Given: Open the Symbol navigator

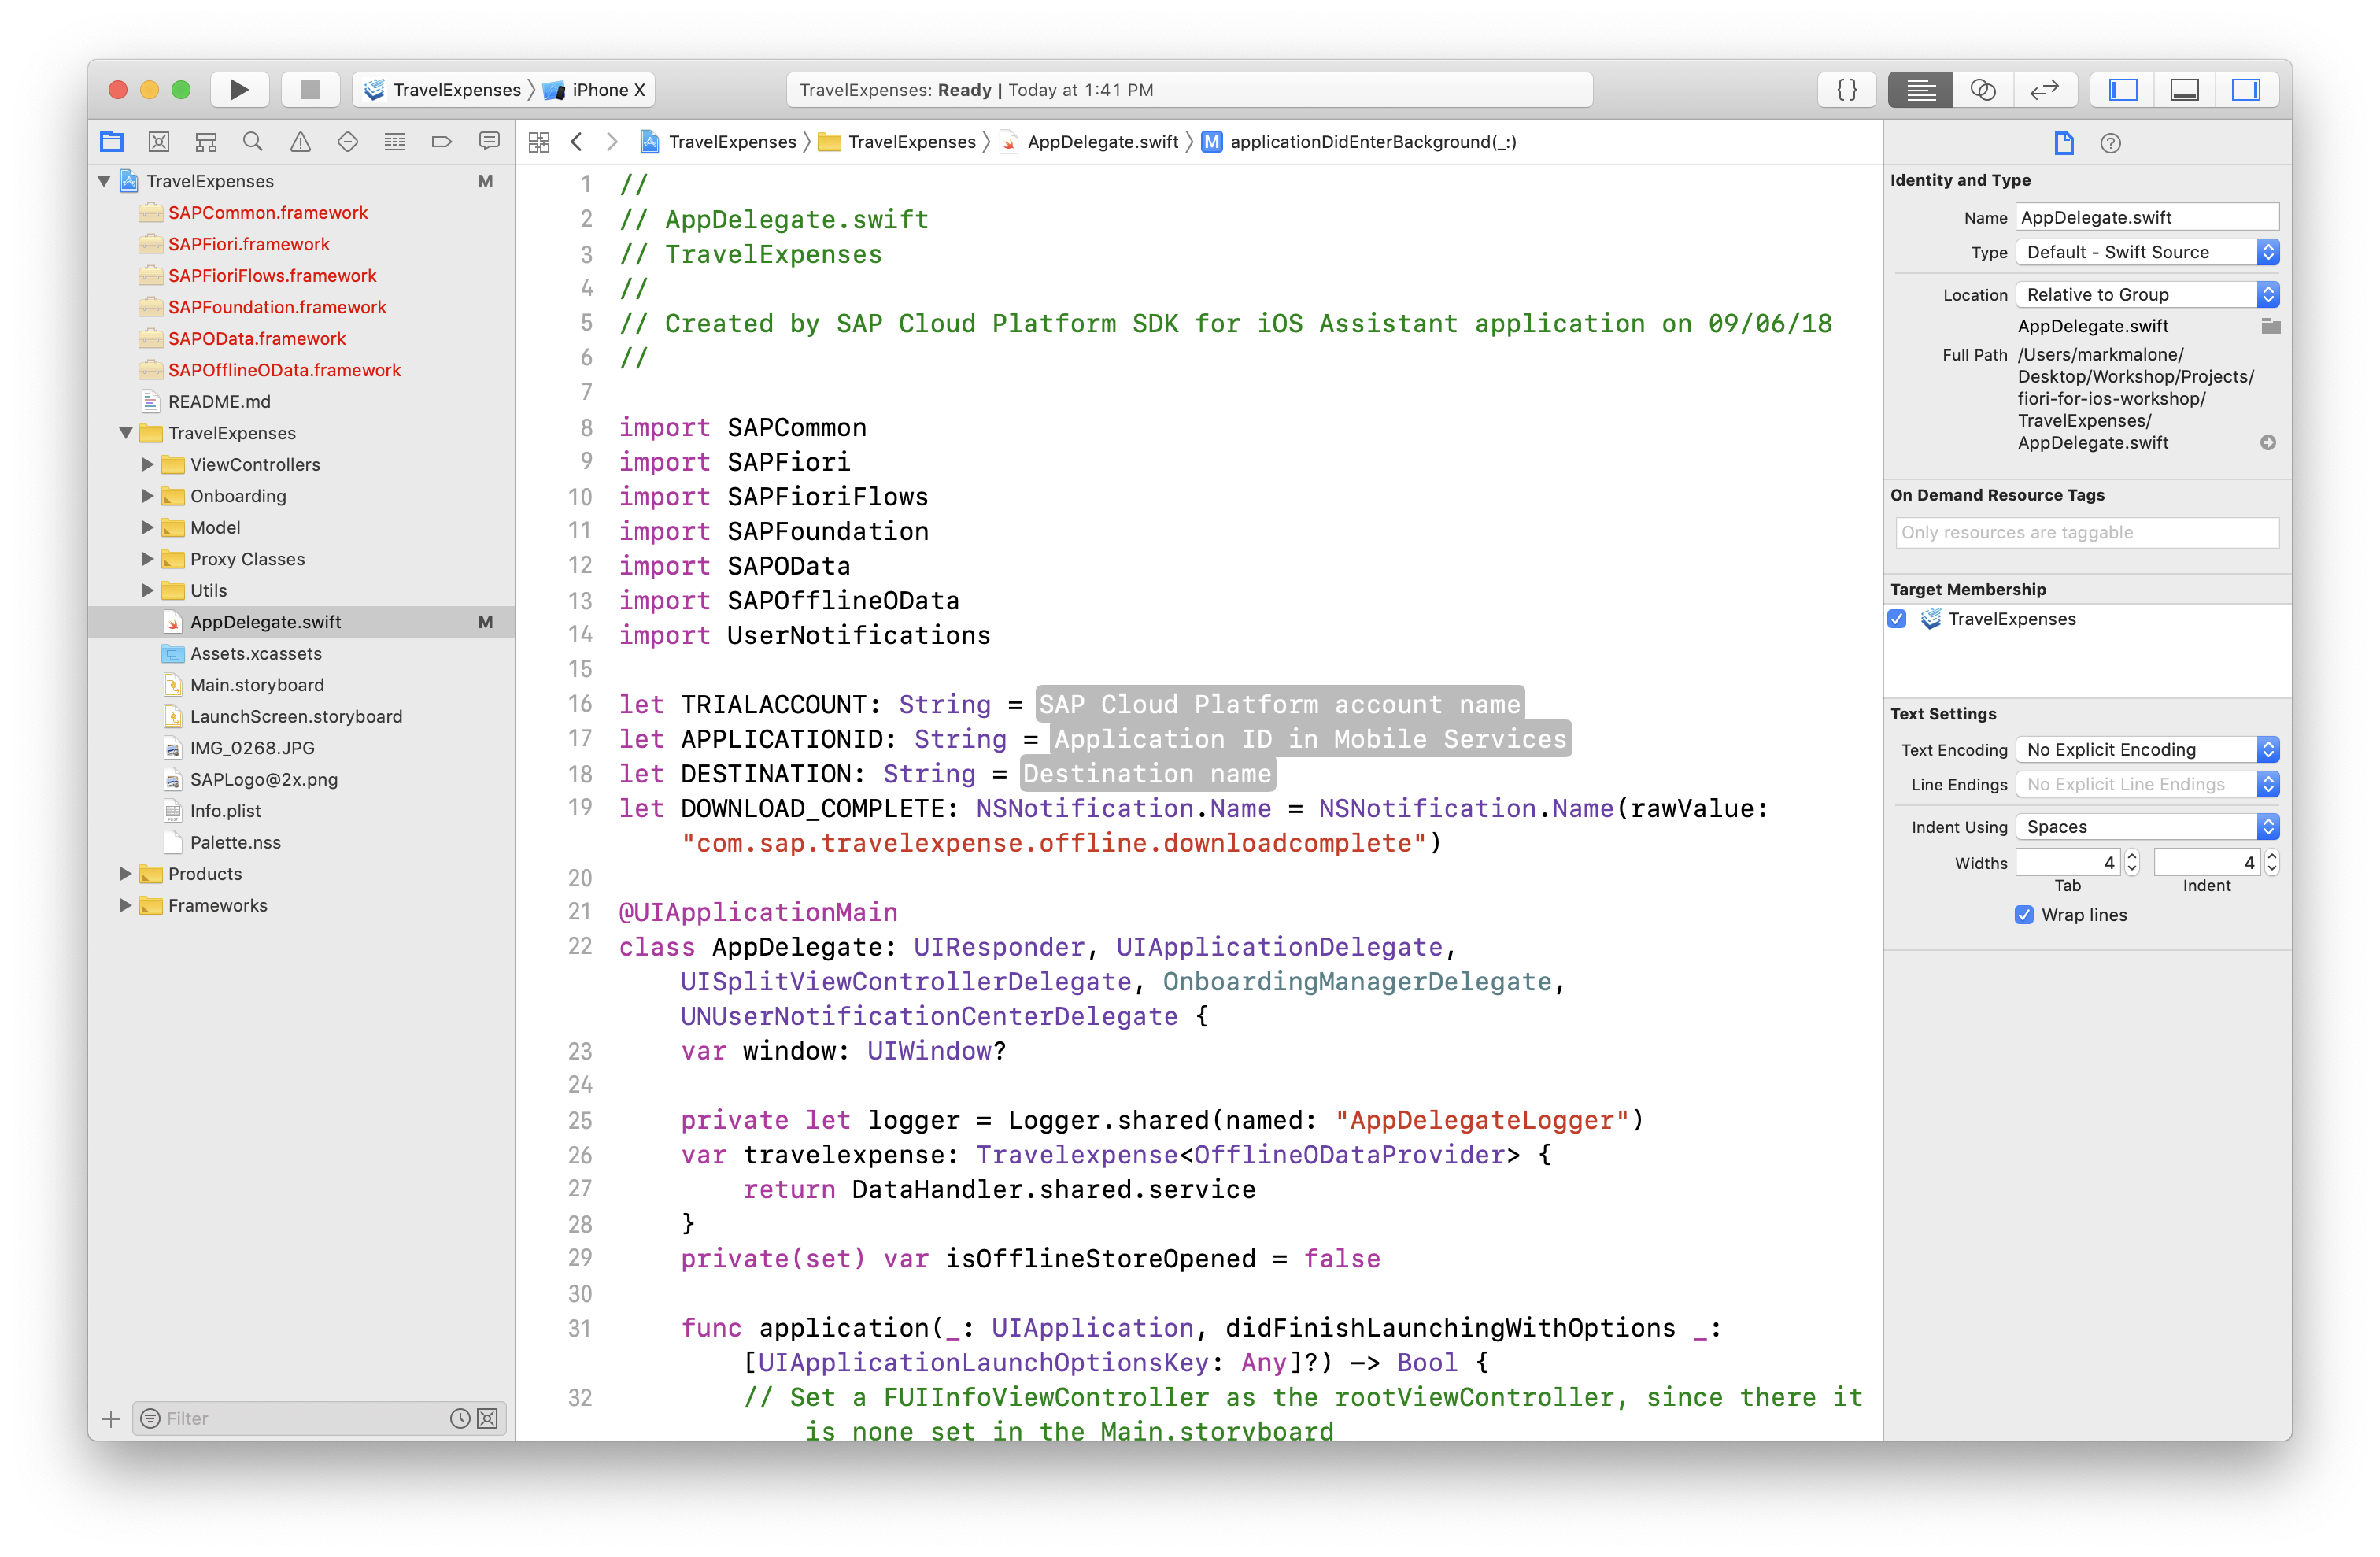Looking at the screenshot, I should pyautogui.click(x=206, y=142).
